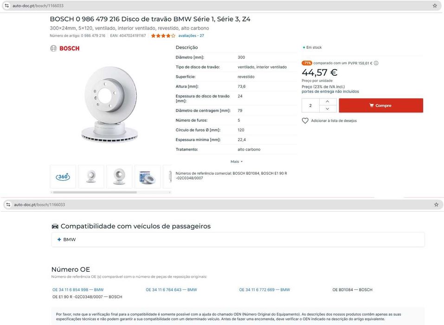Click the bookmark star in lower address bar

pos(436,204)
